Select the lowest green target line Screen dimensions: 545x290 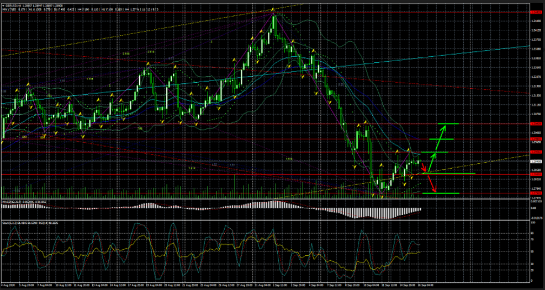point(449,193)
